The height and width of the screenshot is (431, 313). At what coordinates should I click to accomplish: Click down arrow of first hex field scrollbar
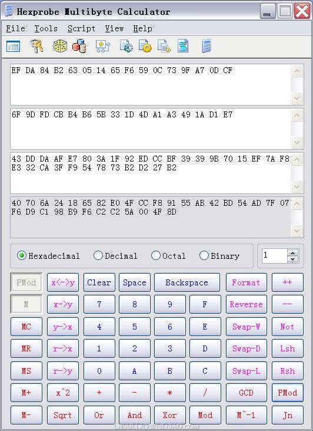point(297,98)
